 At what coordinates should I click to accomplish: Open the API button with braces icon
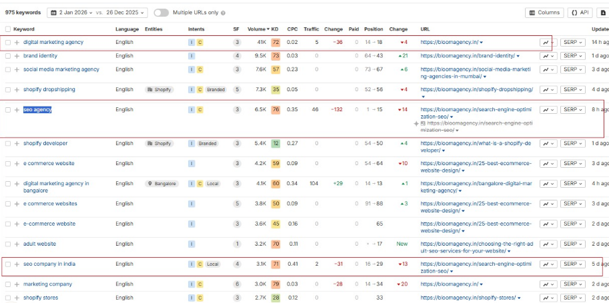click(x=580, y=13)
